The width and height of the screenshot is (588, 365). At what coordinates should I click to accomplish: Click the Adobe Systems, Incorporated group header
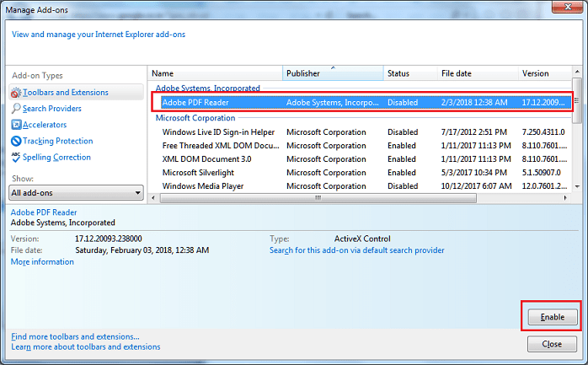coord(208,89)
